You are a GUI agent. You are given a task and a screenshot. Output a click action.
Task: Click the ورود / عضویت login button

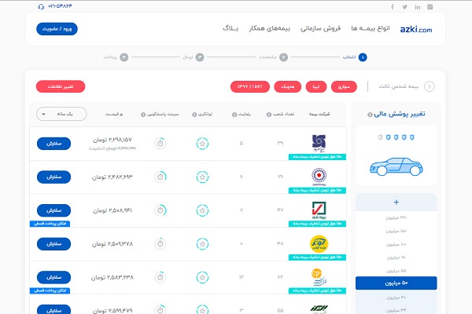[x=57, y=29]
